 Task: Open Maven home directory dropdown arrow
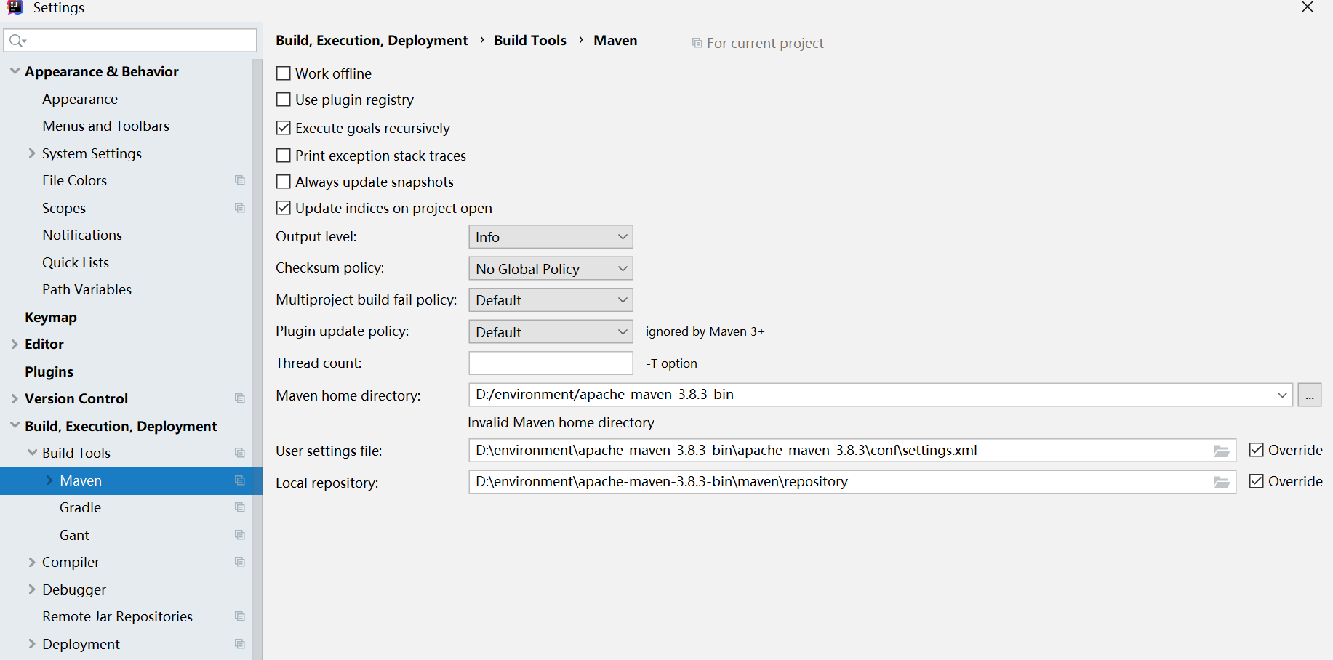[x=1282, y=395]
